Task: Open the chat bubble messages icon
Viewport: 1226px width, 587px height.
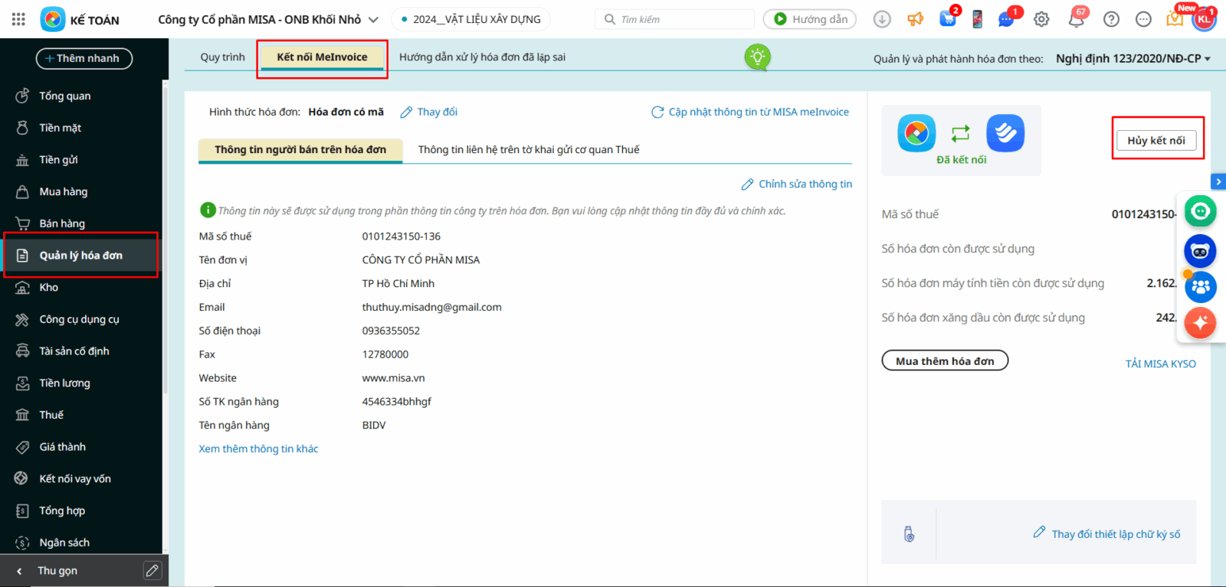Action: coord(1007,19)
